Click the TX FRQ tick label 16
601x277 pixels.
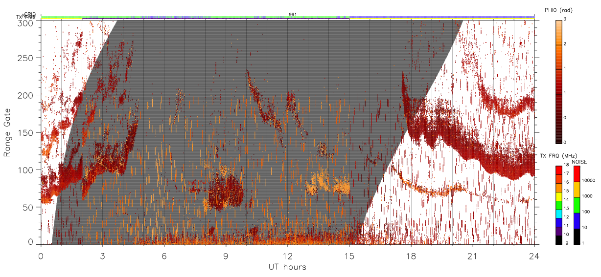tap(566, 181)
